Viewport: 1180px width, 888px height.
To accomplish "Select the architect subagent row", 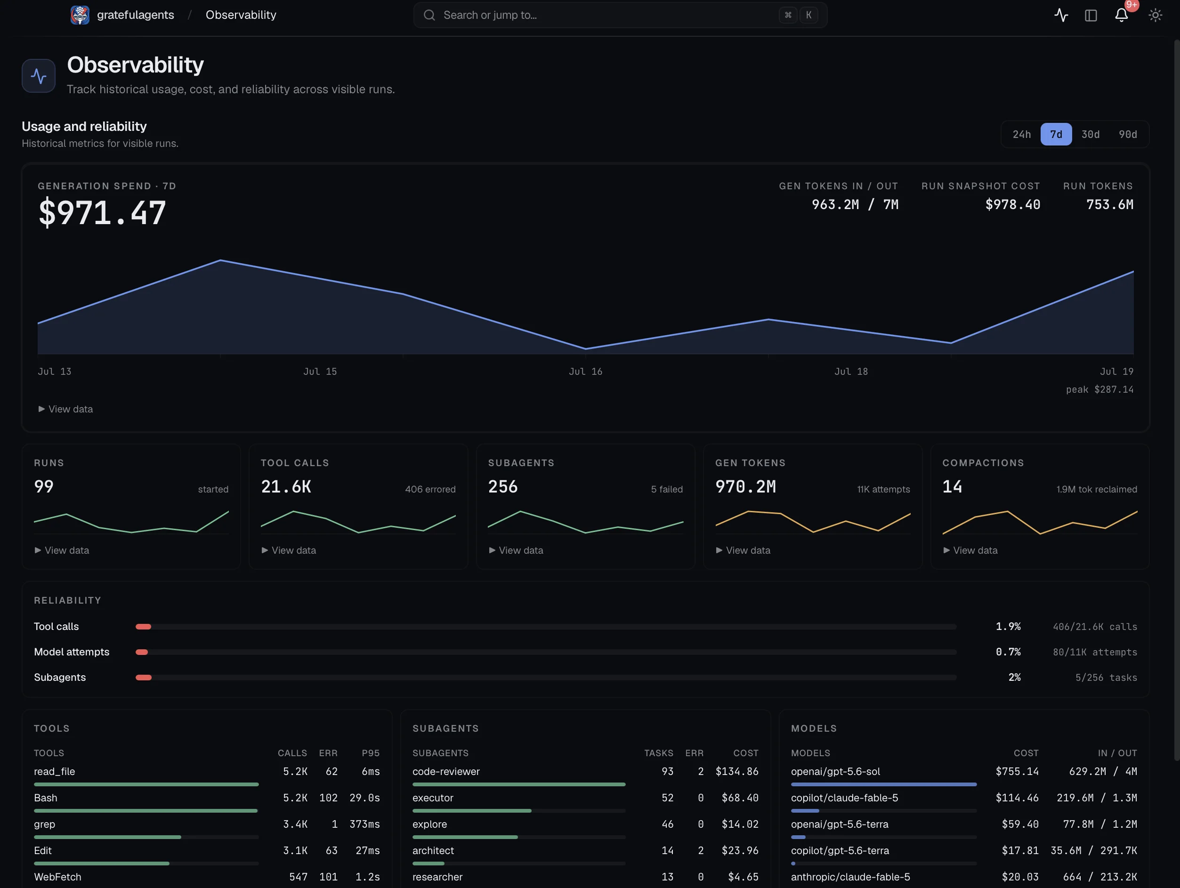I will [x=585, y=855].
